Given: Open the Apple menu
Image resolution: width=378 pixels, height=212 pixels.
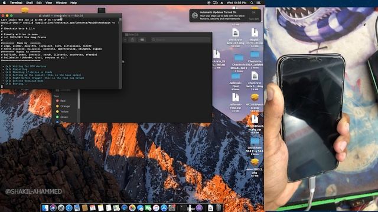Looking at the screenshot, I should 4,2.
